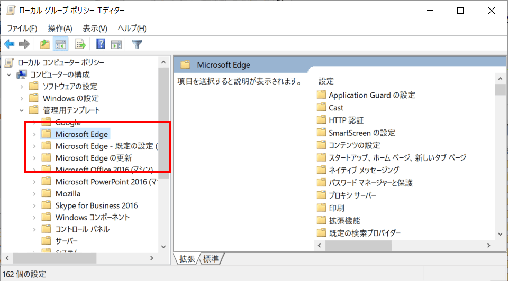
Task: Expand the Microsoft PowerPoint 2016 node
Action: [34, 182]
